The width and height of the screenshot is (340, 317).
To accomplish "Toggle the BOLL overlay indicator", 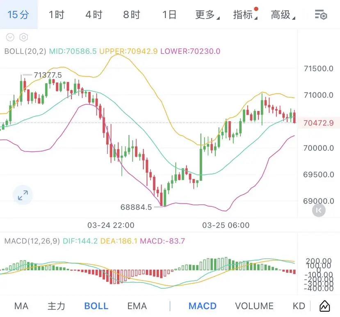I will [96, 306].
